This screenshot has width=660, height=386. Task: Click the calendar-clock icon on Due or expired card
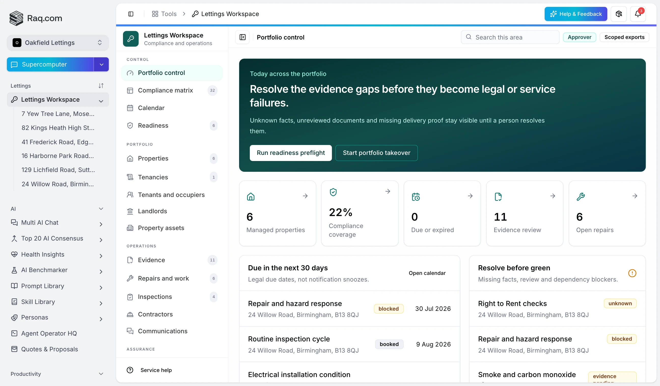coord(416,196)
